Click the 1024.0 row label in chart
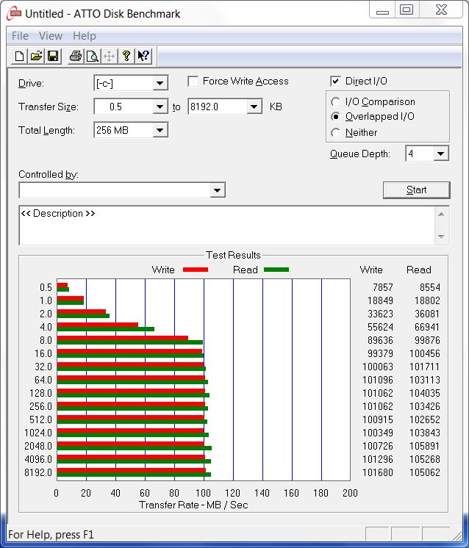Image resolution: width=469 pixels, height=548 pixels. click(38, 433)
